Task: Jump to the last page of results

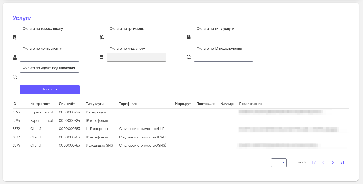Action: coord(342,163)
